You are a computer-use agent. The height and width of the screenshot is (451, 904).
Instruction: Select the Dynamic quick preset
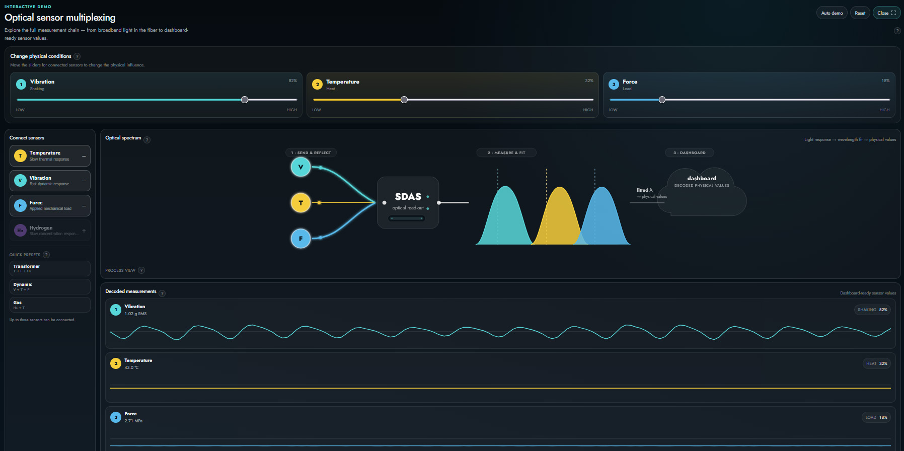pyautogui.click(x=50, y=286)
